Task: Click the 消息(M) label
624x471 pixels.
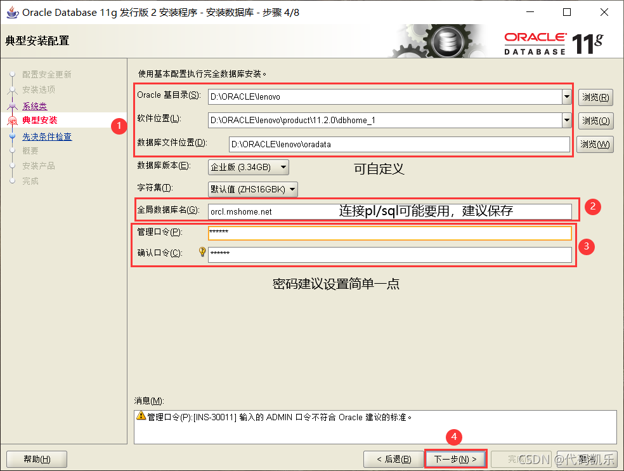Action: coord(149,401)
